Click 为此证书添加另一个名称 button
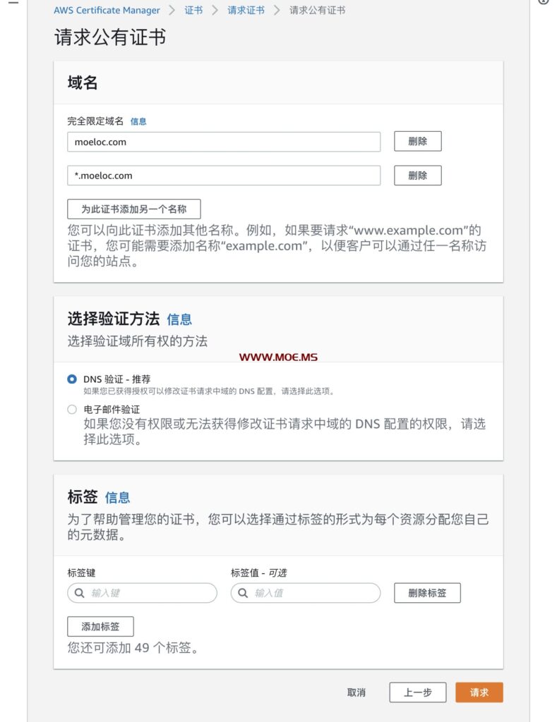 [x=133, y=209]
